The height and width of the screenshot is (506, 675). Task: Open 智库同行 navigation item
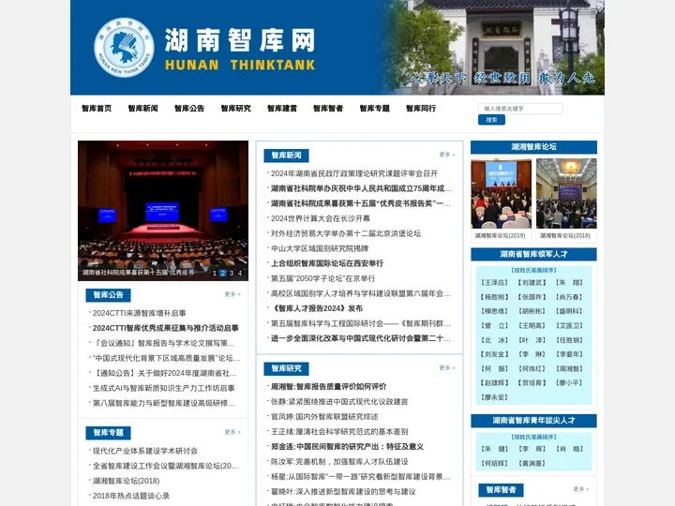click(x=421, y=109)
